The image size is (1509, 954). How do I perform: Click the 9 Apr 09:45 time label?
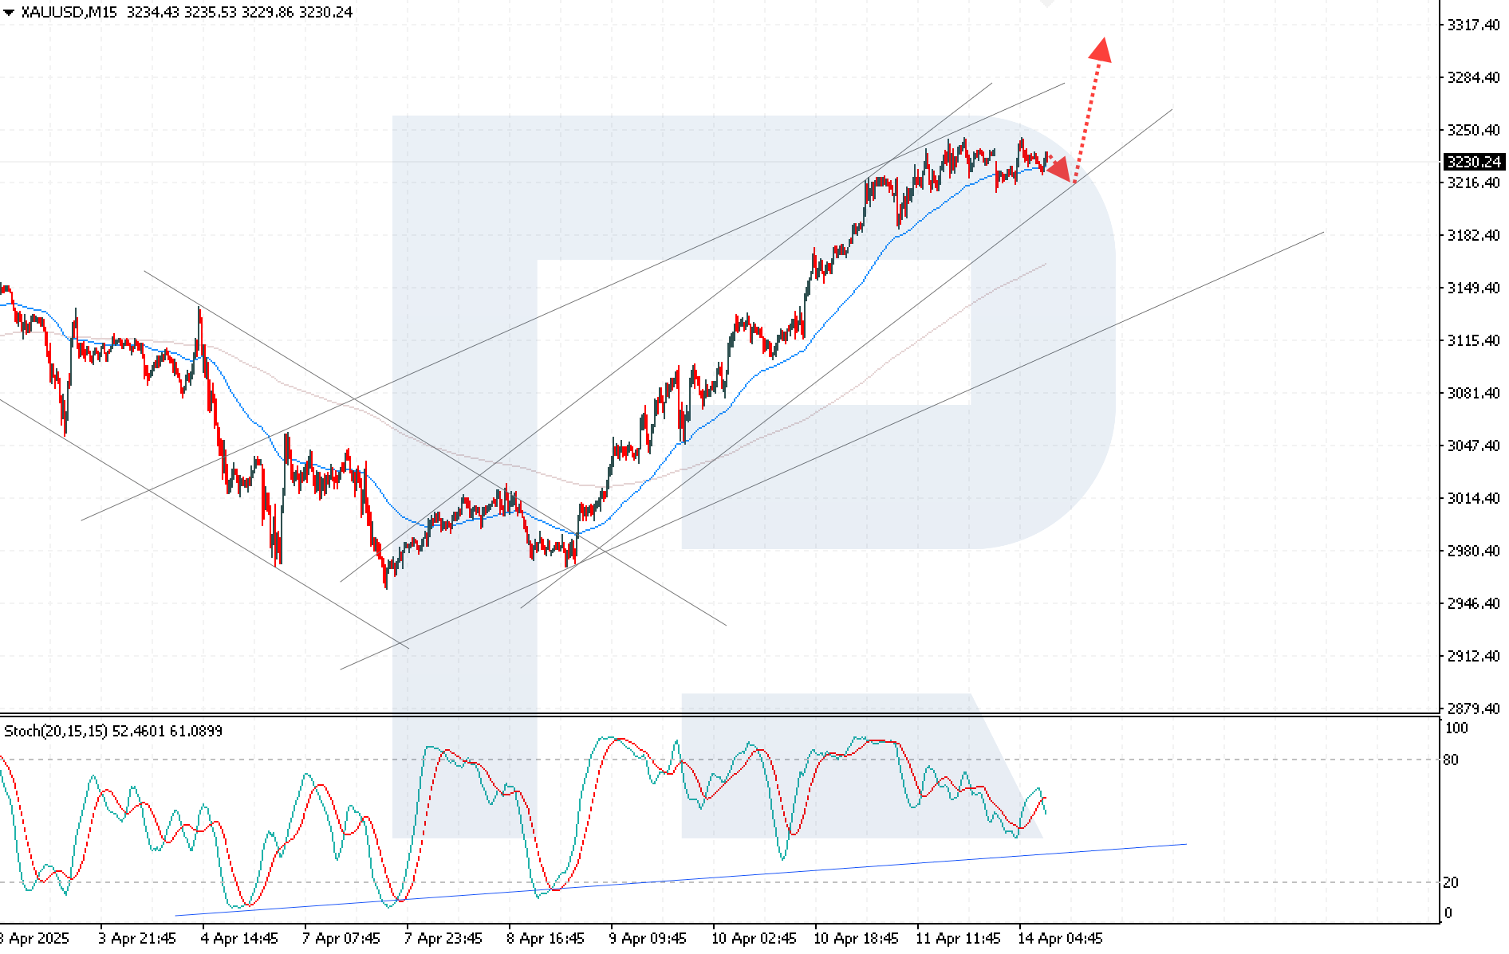pyautogui.click(x=647, y=938)
